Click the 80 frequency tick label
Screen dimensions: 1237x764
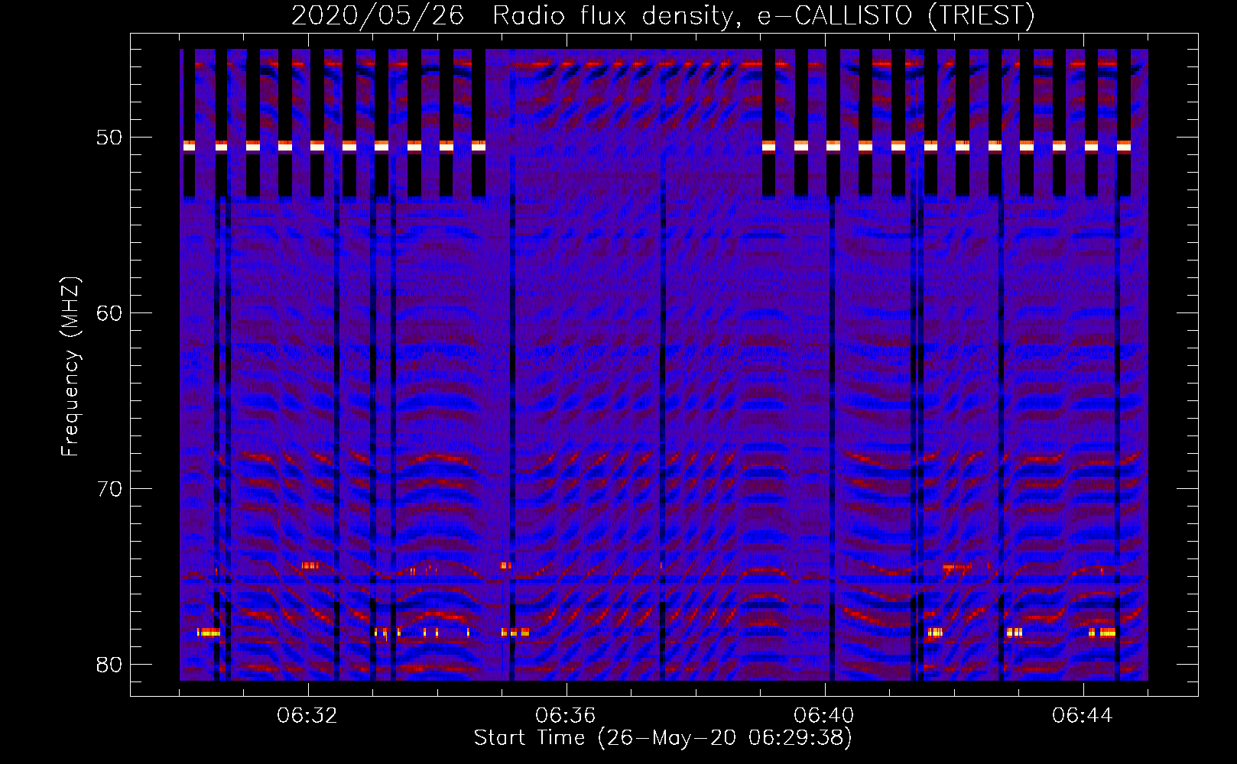click(x=110, y=664)
